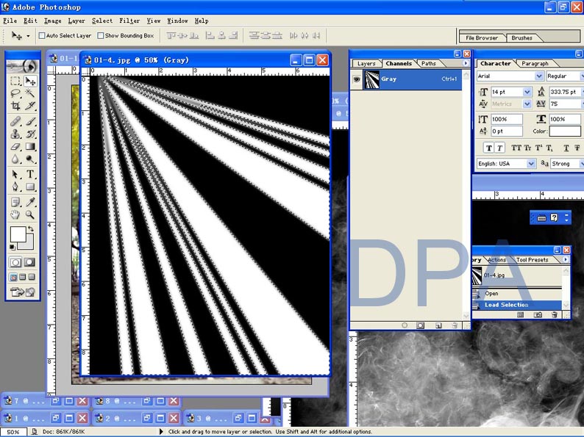Open the History panel flyout menu
This screenshot has height=437, width=584.
pos(566,259)
